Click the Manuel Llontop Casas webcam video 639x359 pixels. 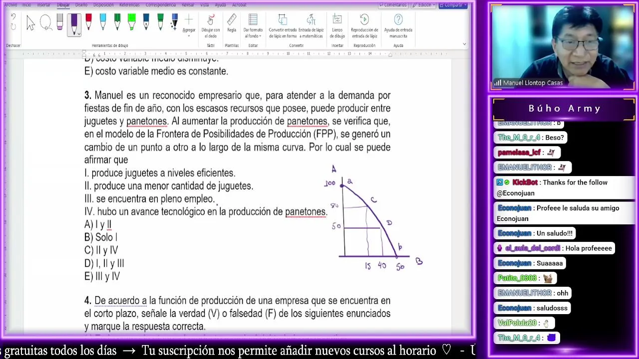click(x=563, y=47)
